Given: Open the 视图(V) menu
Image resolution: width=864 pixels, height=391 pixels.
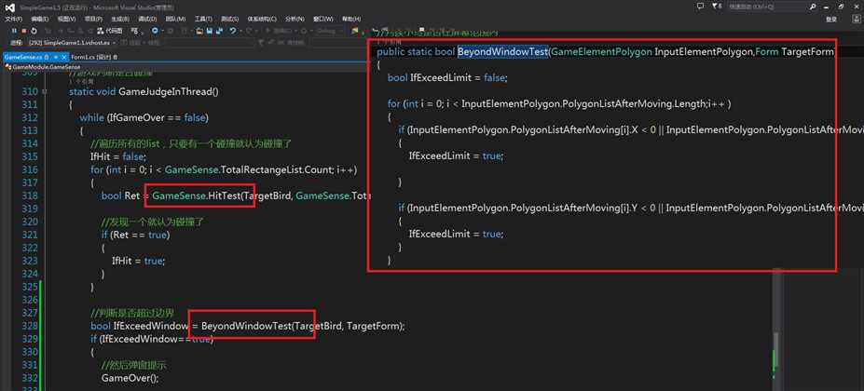Looking at the screenshot, I should pyautogui.click(x=66, y=19).
